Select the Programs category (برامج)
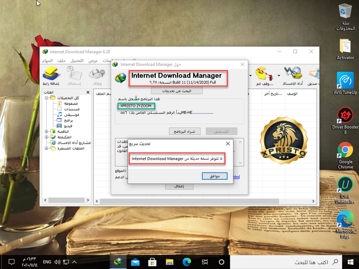The height and width of the screenshot is (269, 359). (68, 120)
